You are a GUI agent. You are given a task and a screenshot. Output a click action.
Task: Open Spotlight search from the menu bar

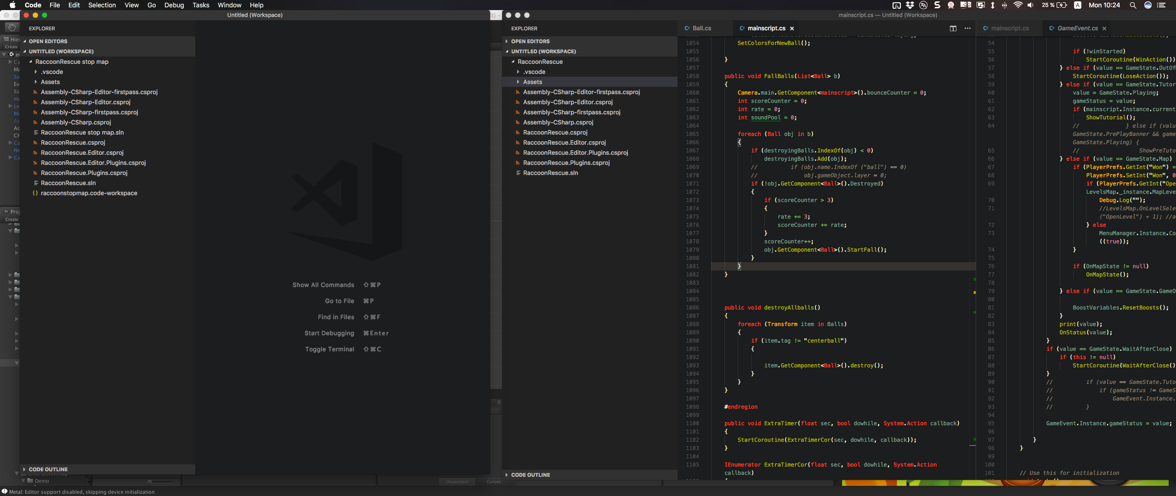coord(1133,5)
